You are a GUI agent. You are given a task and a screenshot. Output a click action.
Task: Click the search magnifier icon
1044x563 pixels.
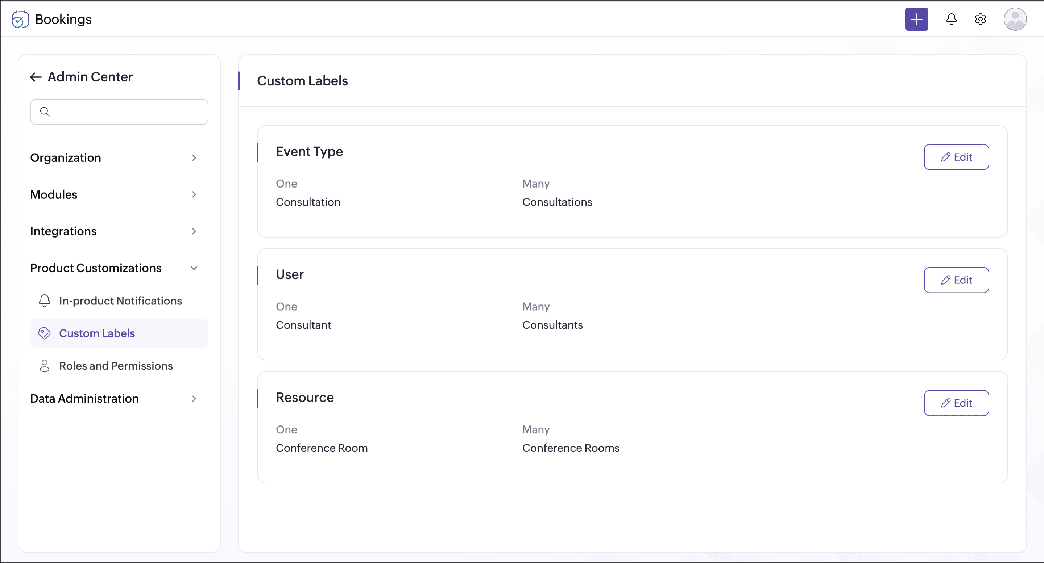tap(45, 112)
